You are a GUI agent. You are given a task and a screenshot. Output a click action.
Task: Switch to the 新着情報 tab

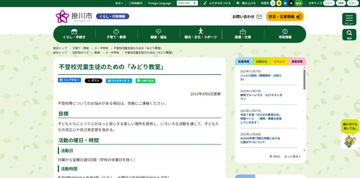point(244,61)
